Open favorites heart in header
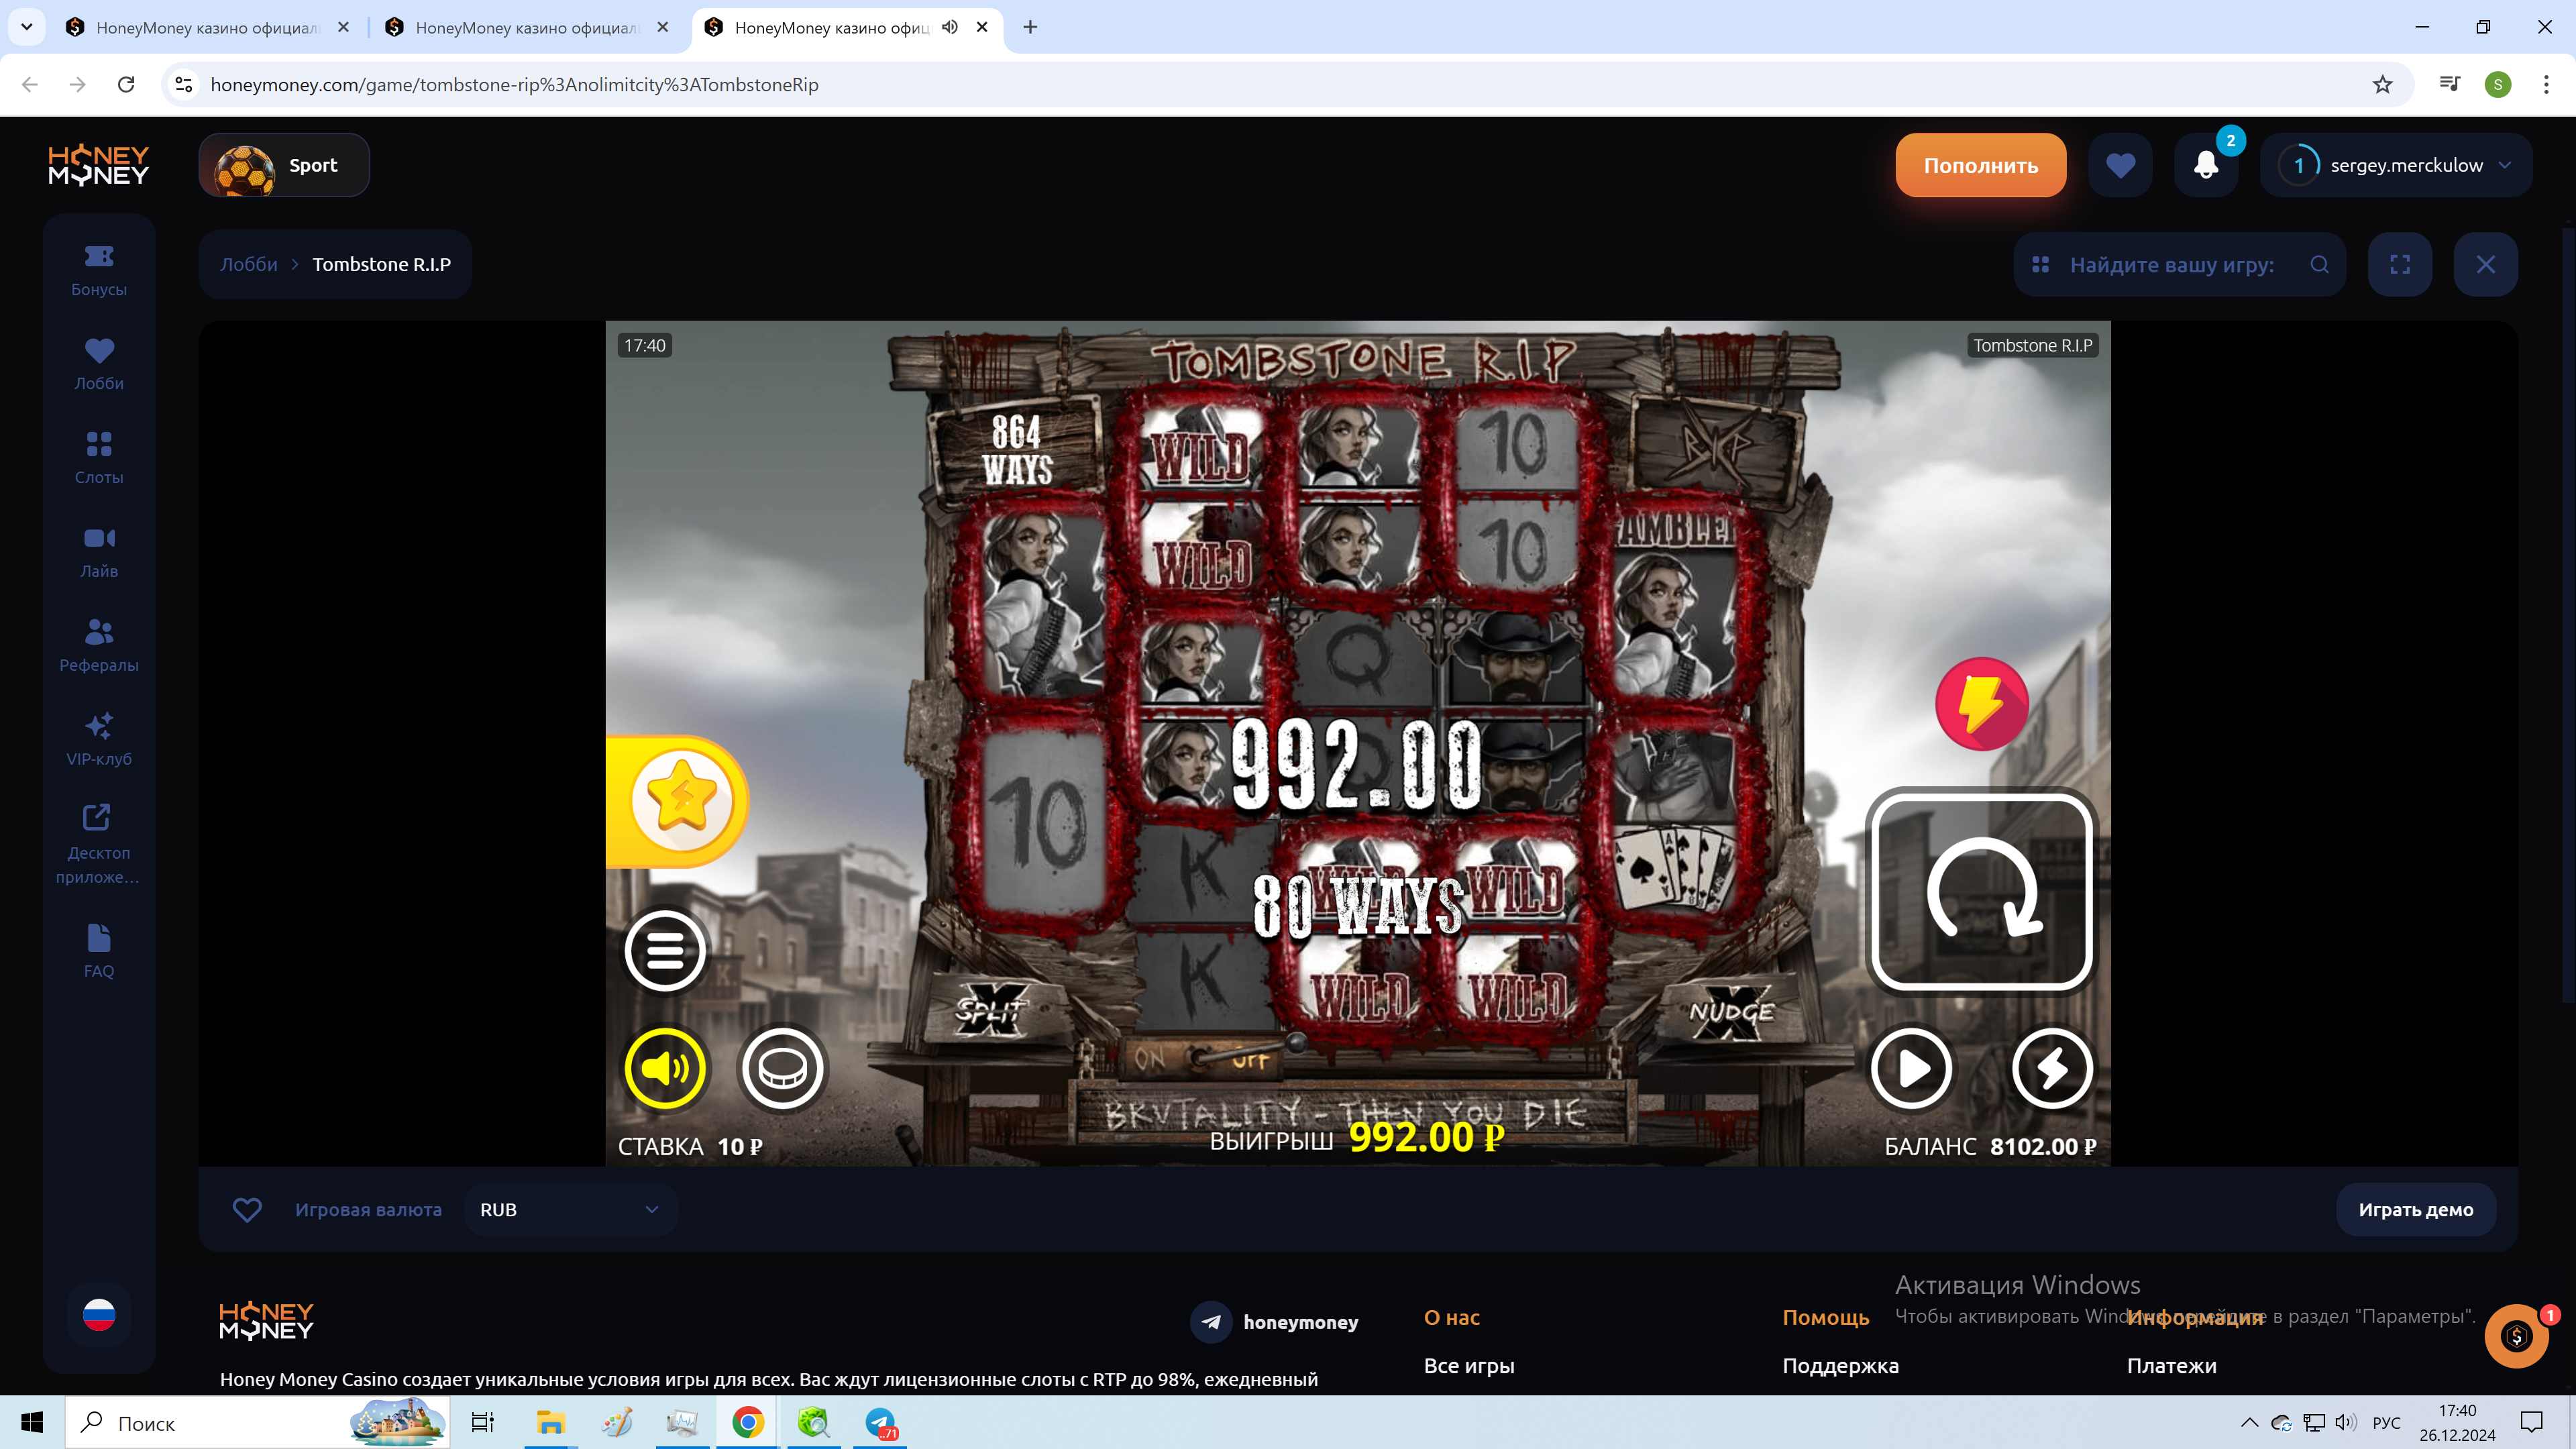Viewport: 2576px width, 1449px height. point(2120,166)
